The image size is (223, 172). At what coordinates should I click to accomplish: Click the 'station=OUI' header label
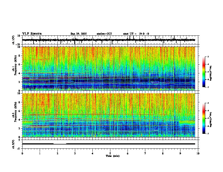(x=104, y=34)
